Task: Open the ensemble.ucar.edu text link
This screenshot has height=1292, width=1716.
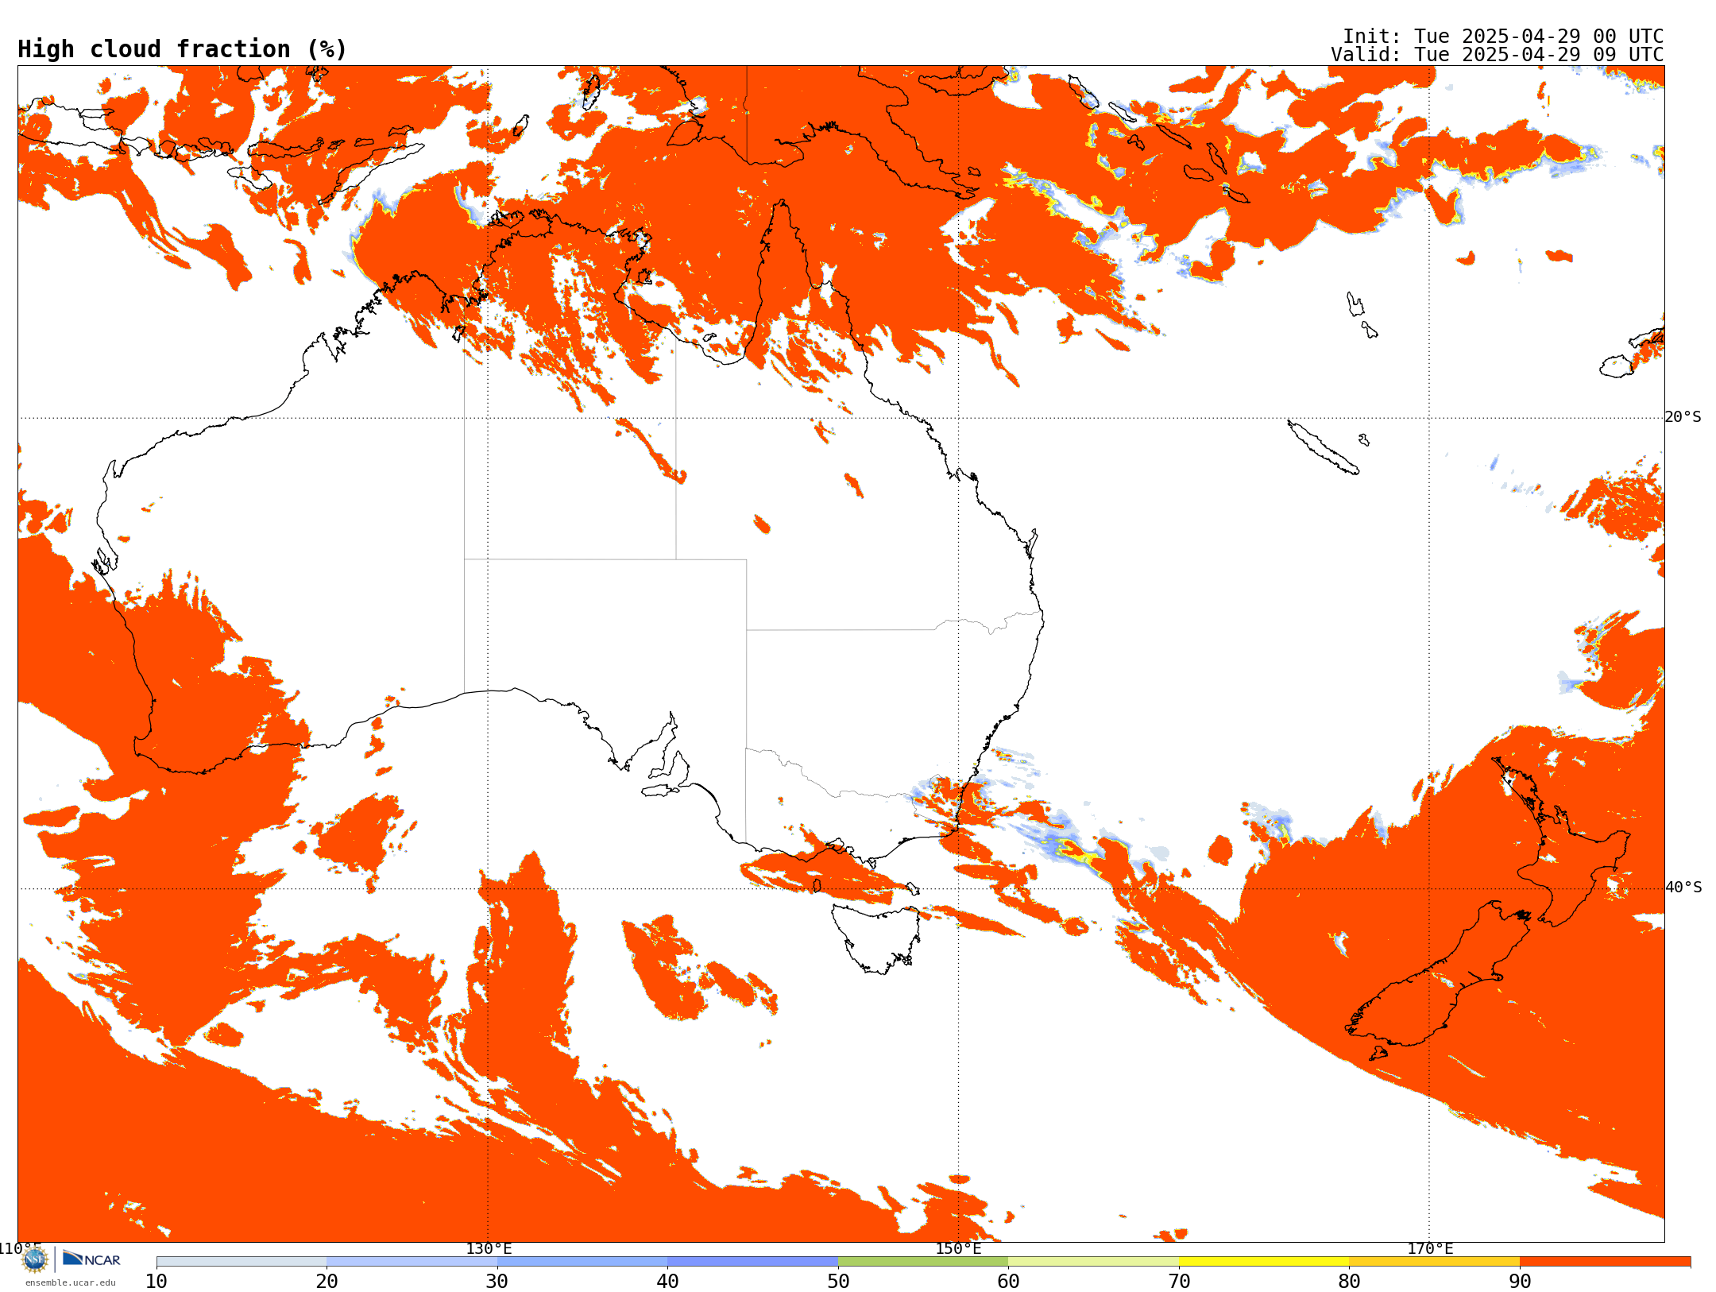Action: coord(71,1282)
